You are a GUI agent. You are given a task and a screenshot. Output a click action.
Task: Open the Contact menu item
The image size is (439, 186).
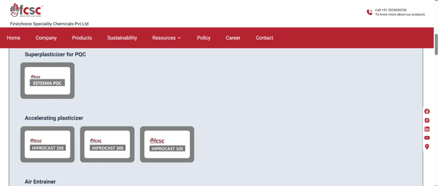coord(264,38)
